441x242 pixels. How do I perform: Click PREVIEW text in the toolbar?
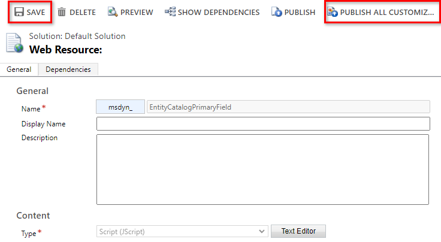tap(137, 13)
